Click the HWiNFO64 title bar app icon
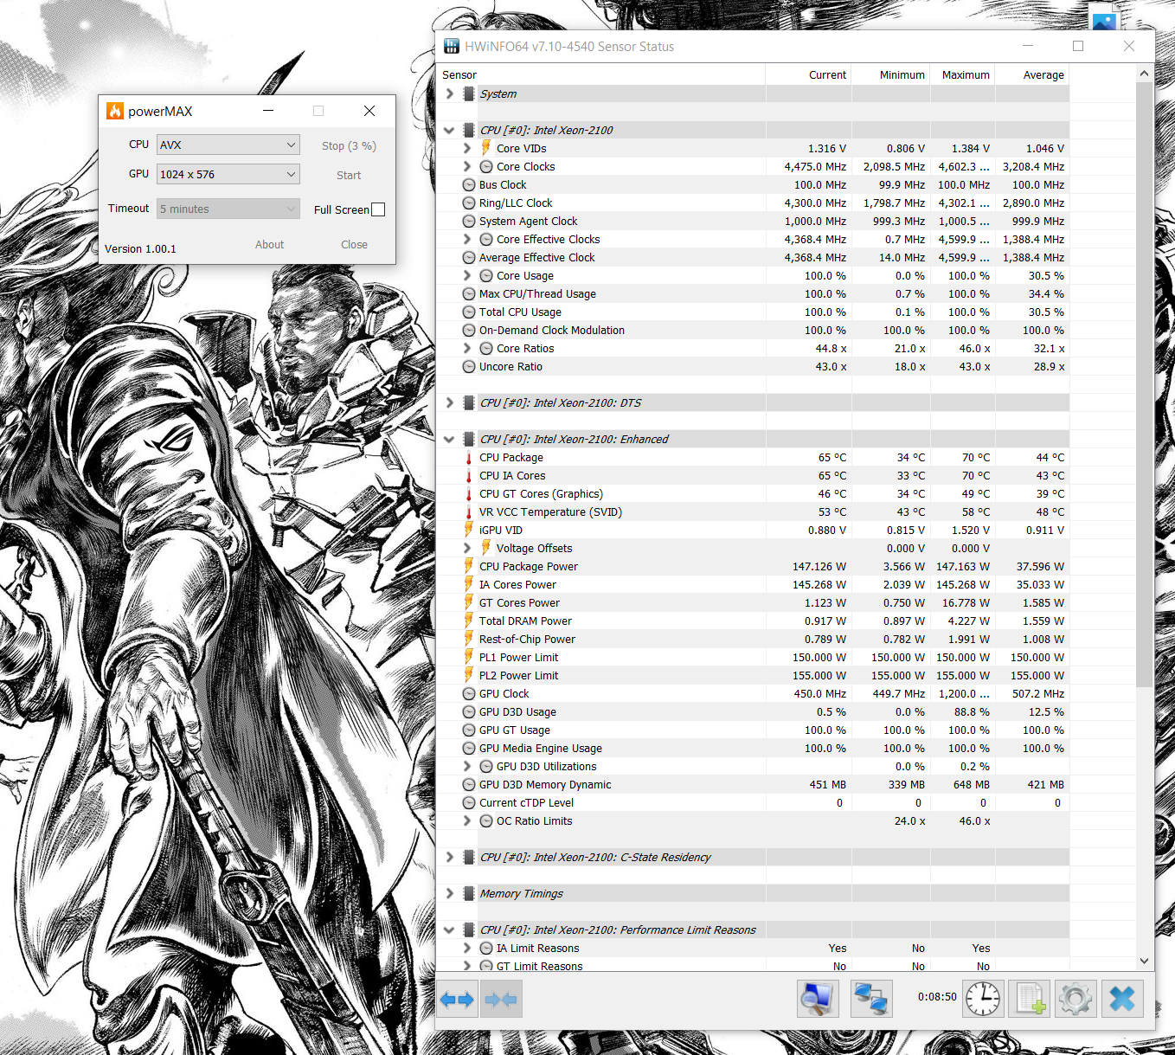The image size is (1175, 1055). pos(452,47)
